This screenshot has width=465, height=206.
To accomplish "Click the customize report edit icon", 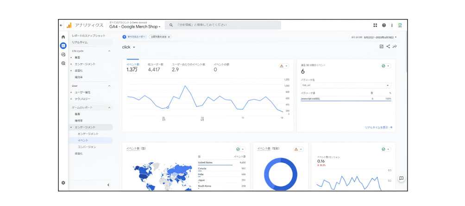I will [x=381, y=46].
